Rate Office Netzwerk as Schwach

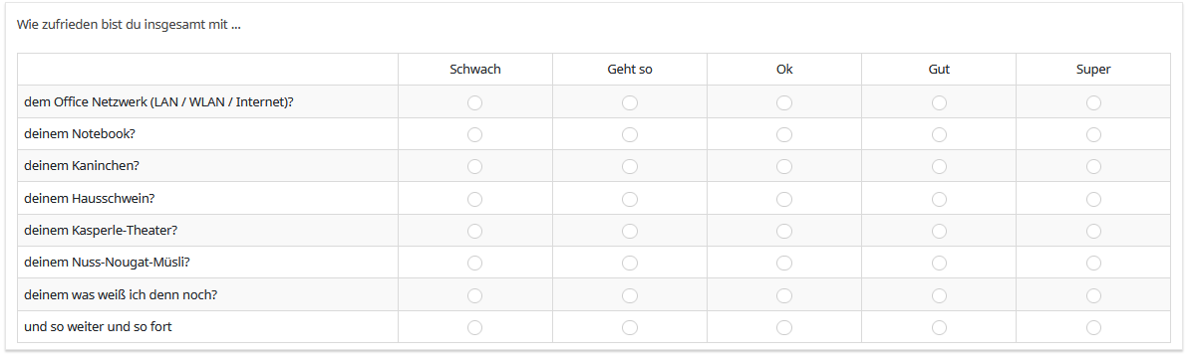tap(474, 102)
